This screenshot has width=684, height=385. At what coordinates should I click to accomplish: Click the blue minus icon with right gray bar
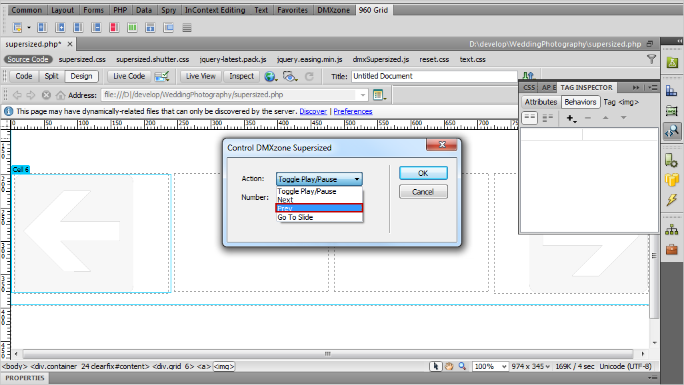pos(78,27)
